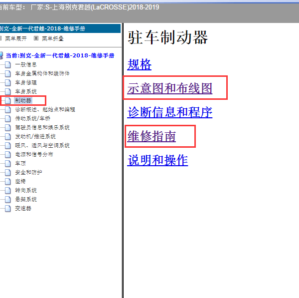Image resolution: width=299 pixels, height=298 pixels.
Task: Select 传动系统/车桥 in the tree
Action: pos(32,118)
